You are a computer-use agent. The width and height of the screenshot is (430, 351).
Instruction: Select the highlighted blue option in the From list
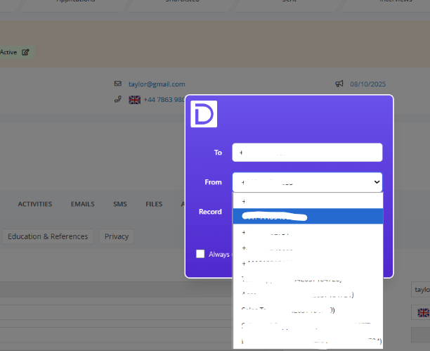point(308,217)
